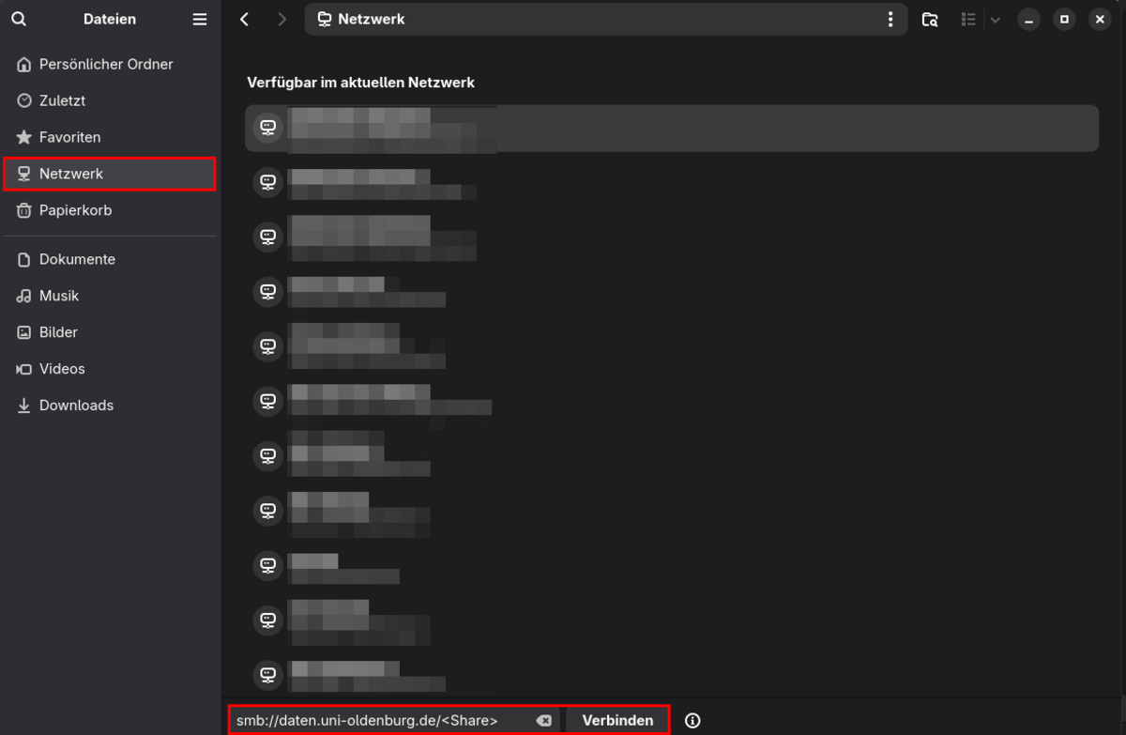1126x735 pixels.
Task: Open the Dokumente folder
Action: click(x=77, y=259)
